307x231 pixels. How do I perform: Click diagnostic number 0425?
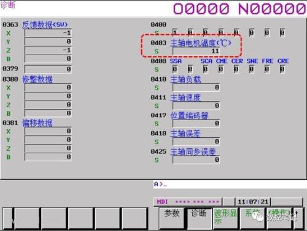[x=158, y=151]
